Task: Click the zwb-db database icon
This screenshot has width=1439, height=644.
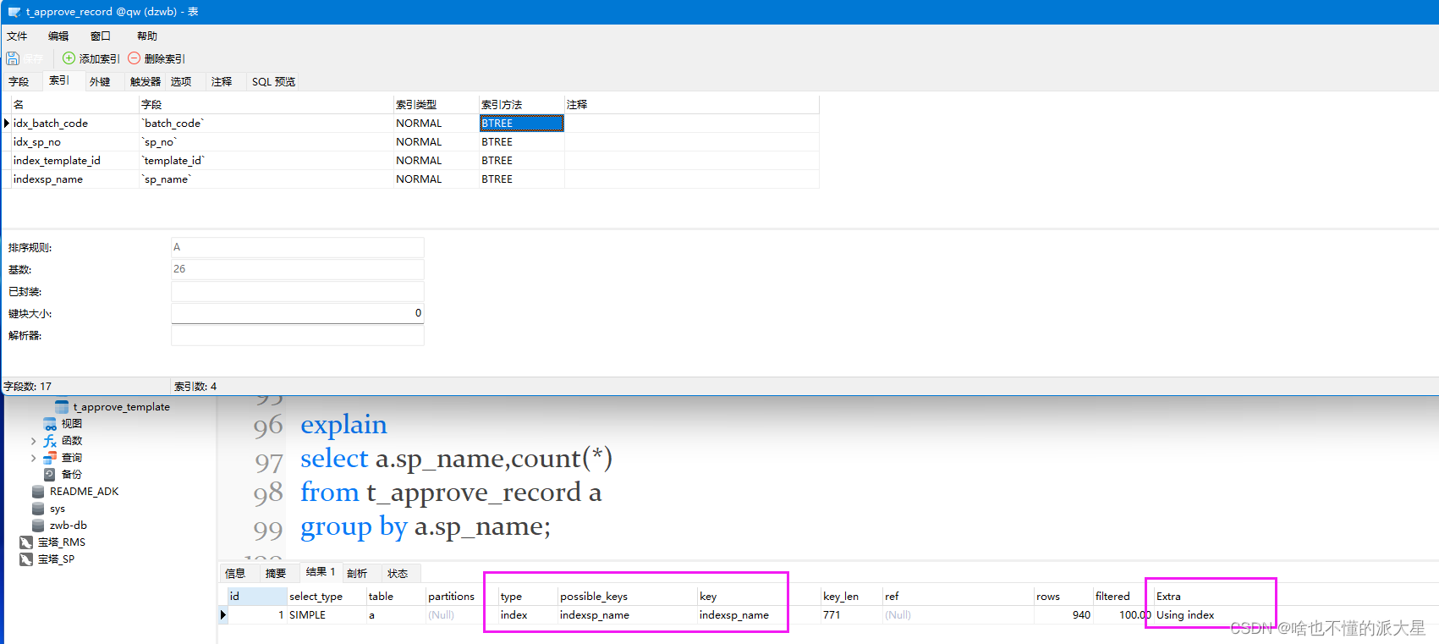Action: (x=38, y=526)
